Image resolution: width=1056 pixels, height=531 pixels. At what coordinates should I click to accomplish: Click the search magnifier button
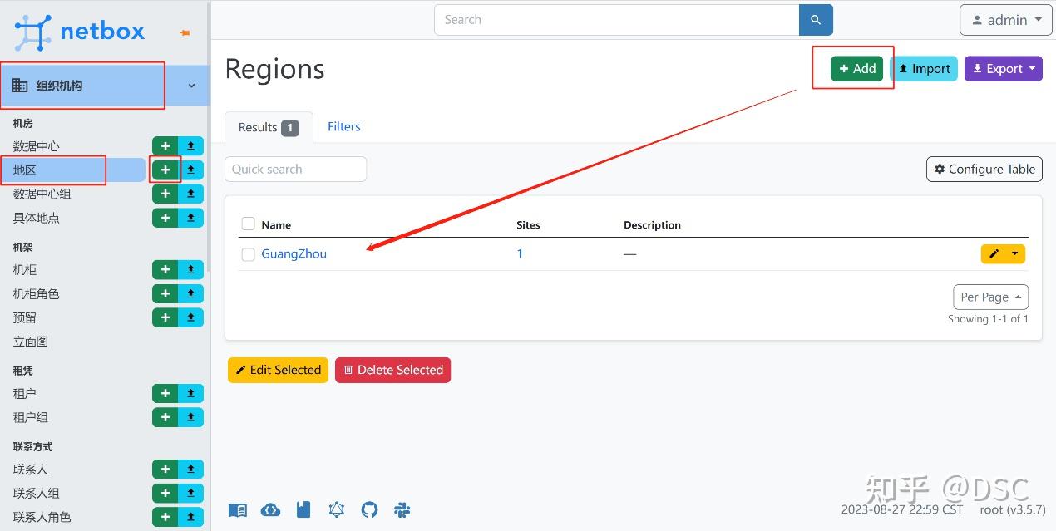point(816,20)
